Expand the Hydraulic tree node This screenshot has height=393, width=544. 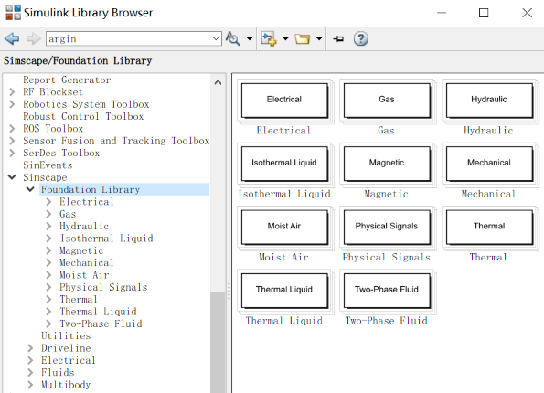pyautogui.click(x=48, y=226)
